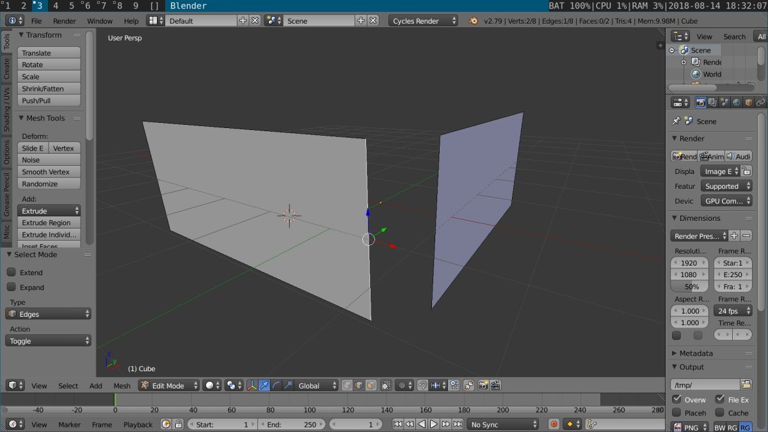Screen dimensions: 768x432
Task: Click the pin icon beside Scene in properties
Action: (x=676, y=121)
